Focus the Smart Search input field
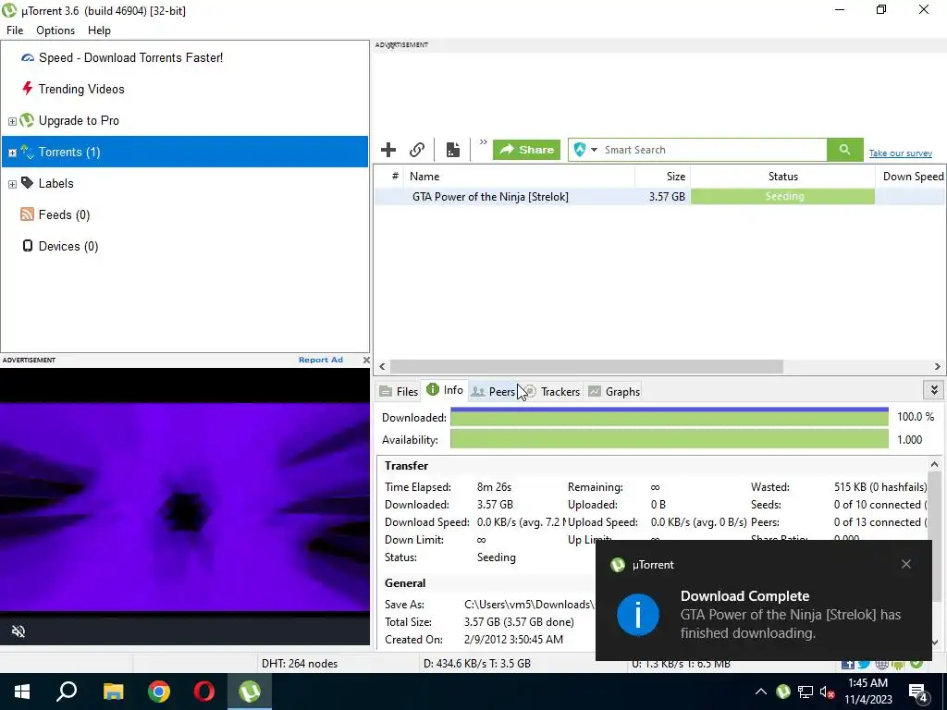 coord(713,150)
